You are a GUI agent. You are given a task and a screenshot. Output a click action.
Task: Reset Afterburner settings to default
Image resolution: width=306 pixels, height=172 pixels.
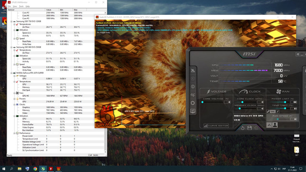(242, 128)
